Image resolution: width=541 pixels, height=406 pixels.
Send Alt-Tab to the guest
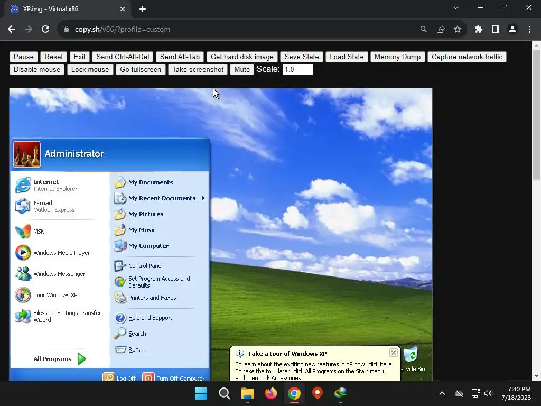(180, 57)
